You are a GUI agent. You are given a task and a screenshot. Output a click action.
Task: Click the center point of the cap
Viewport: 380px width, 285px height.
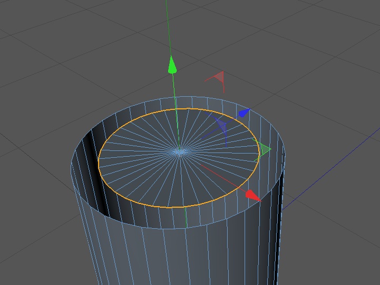[180, 152]
